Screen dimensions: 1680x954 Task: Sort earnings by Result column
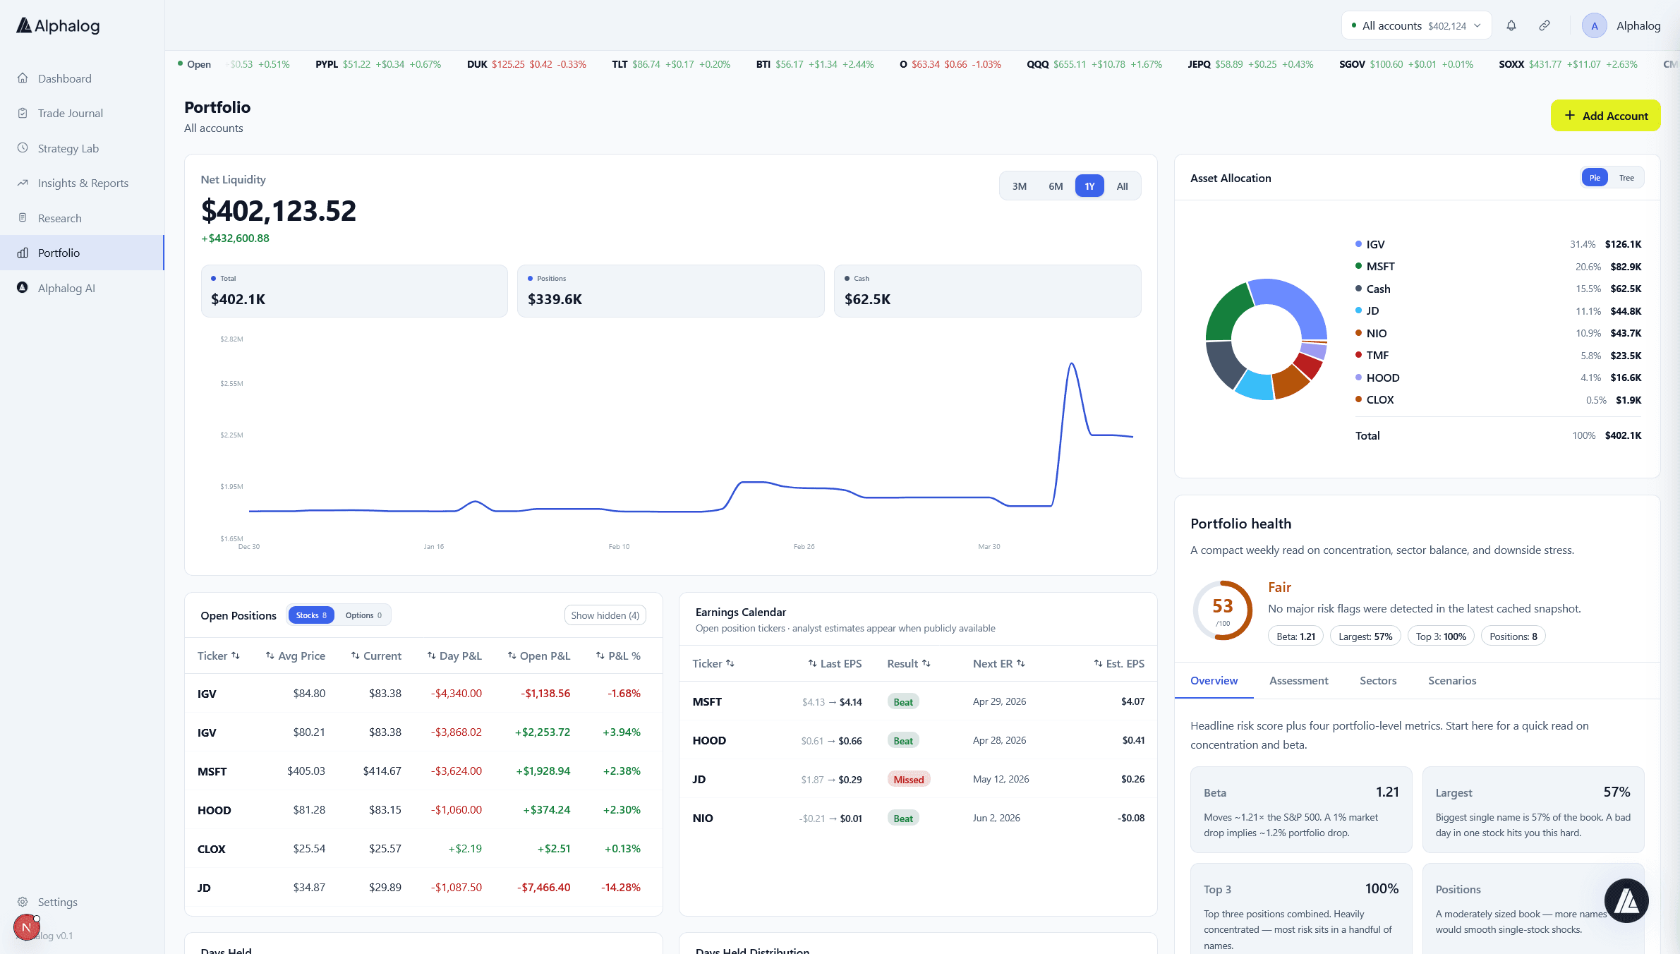click(x=909, y=663)
